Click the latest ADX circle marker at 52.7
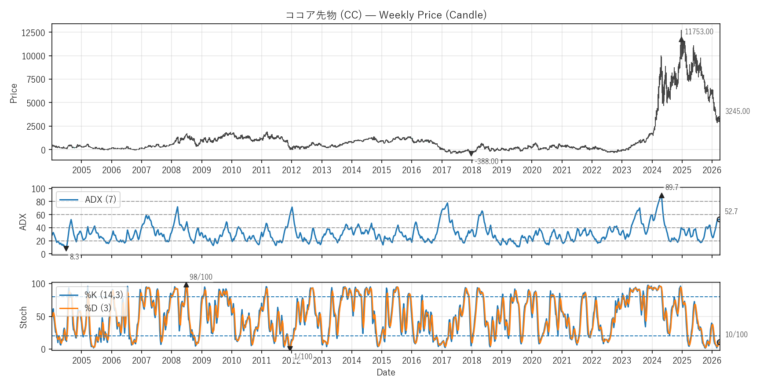760x386 pixels. pyautogui.click(x=719, y=219)
